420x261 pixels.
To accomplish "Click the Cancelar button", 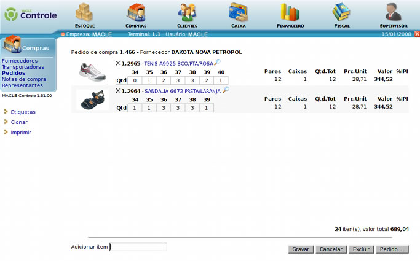I will pos(331,249).
